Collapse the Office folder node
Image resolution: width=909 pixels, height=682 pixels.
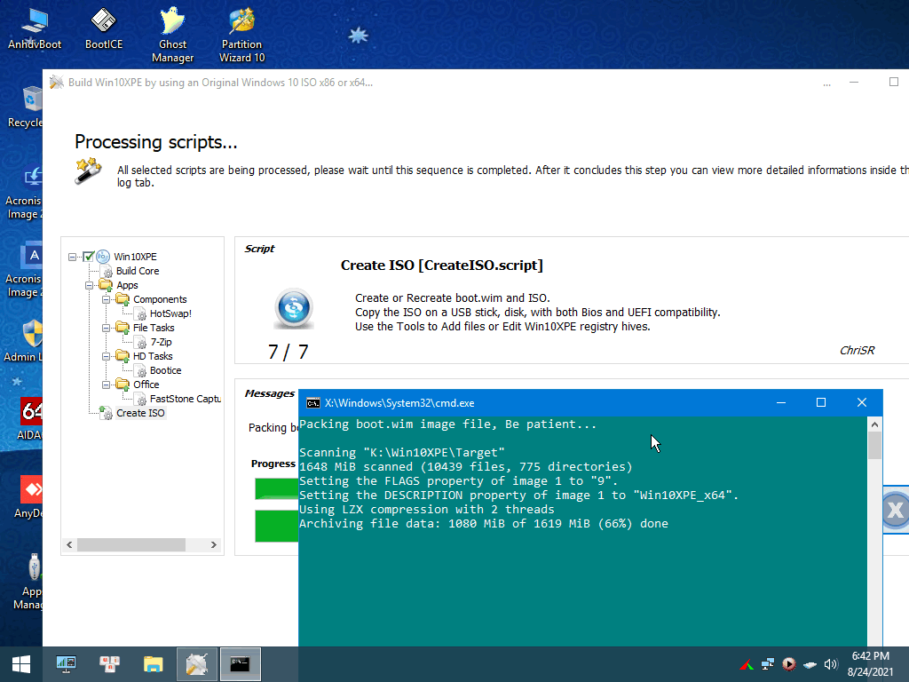pyautogui.click(x=107, y=385)
